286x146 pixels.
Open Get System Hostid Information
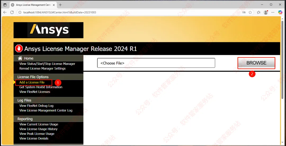tap(41, 87)
